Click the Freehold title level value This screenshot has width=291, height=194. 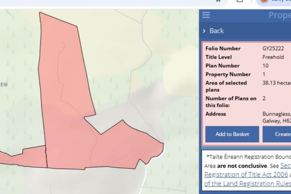point(273,57)
